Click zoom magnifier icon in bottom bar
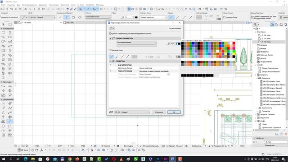 click(x=27, y=146)
